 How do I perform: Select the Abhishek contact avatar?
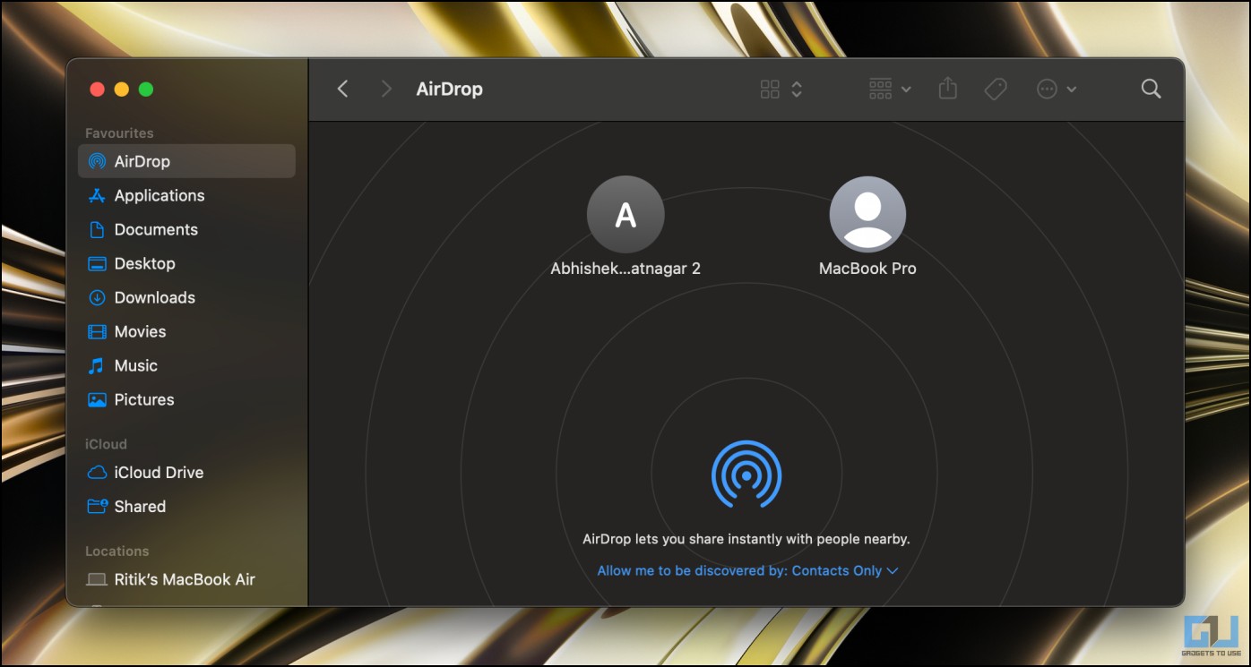coord(625,215)
